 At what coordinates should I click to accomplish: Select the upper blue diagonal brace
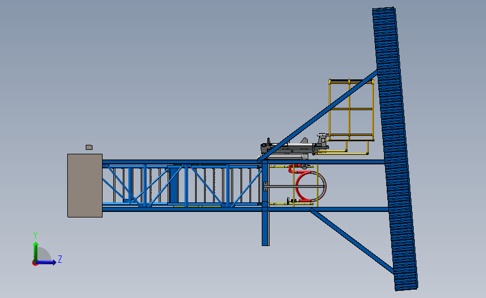pos(318,116)
